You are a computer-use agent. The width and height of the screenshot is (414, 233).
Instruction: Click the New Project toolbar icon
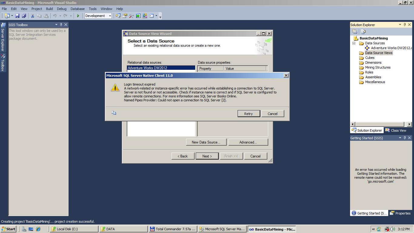coord(7,16)
